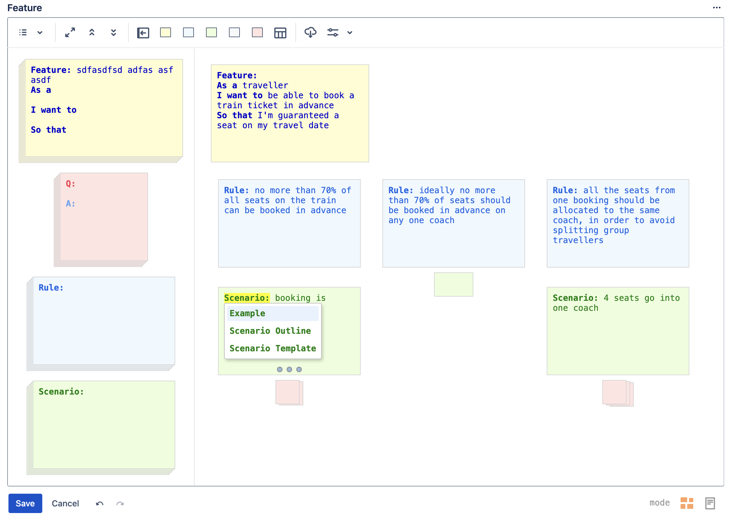This screenshot has height=520, width=731.
Task: Toggle the side panel collapse icon
Action: [x=143, y=33]
